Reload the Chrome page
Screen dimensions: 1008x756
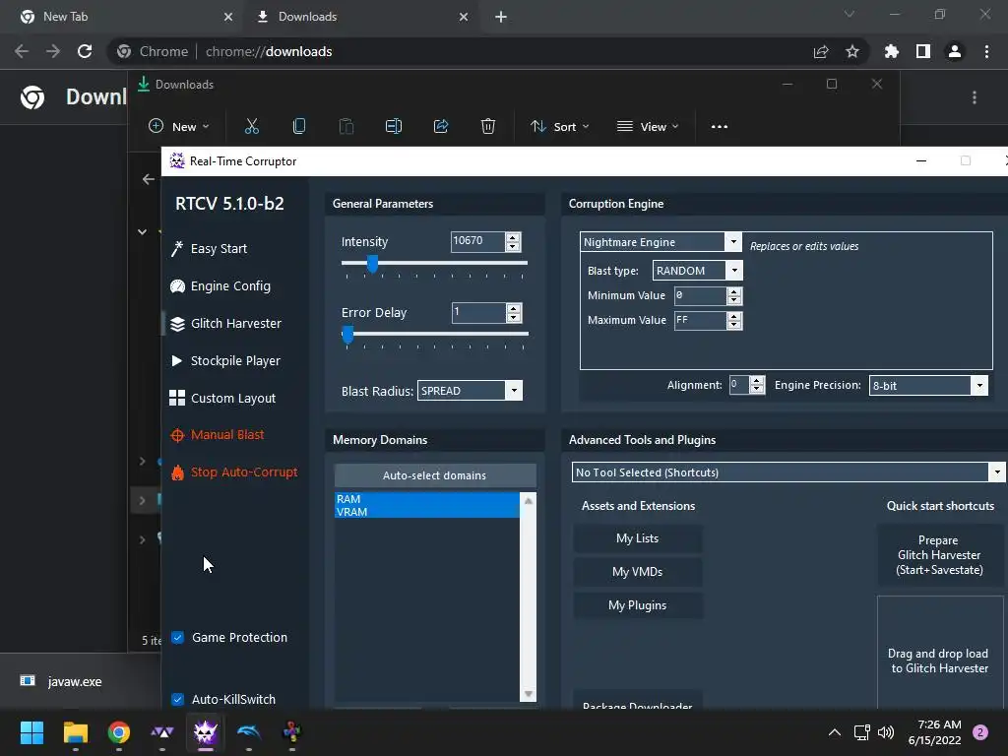coord(85,51)
